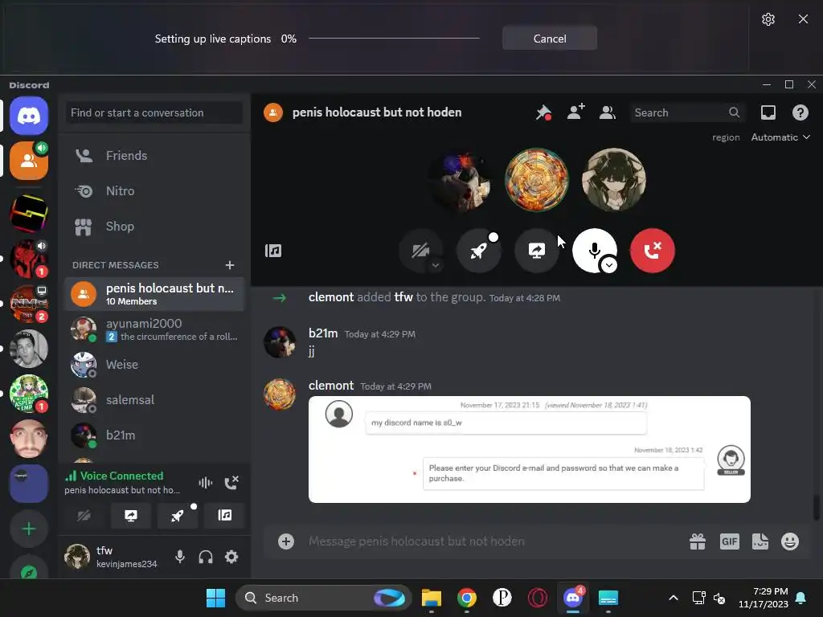Toggle deafen headphones in user panel
This screenshot has height=617, width=823.
pos(206,557)
